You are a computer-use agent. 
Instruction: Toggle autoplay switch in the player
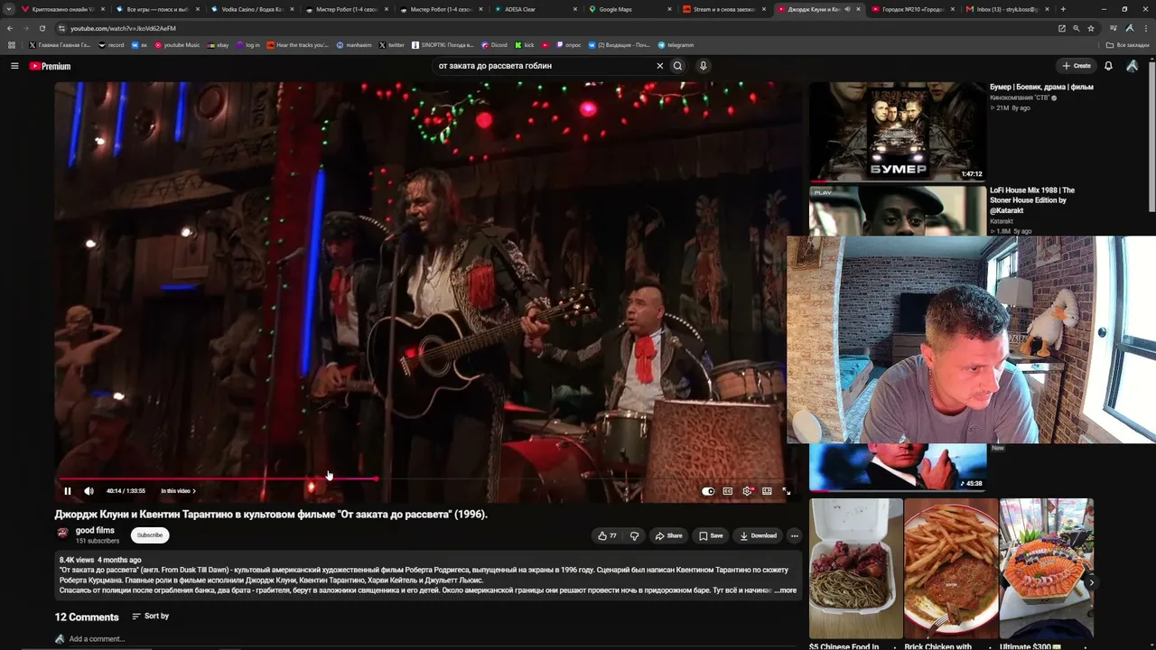pyautogui.click(x=708, y=491)
